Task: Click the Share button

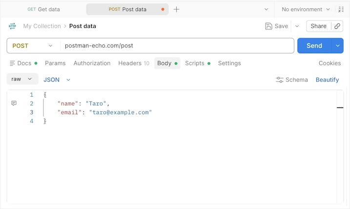Action: (x=319, y=26)
